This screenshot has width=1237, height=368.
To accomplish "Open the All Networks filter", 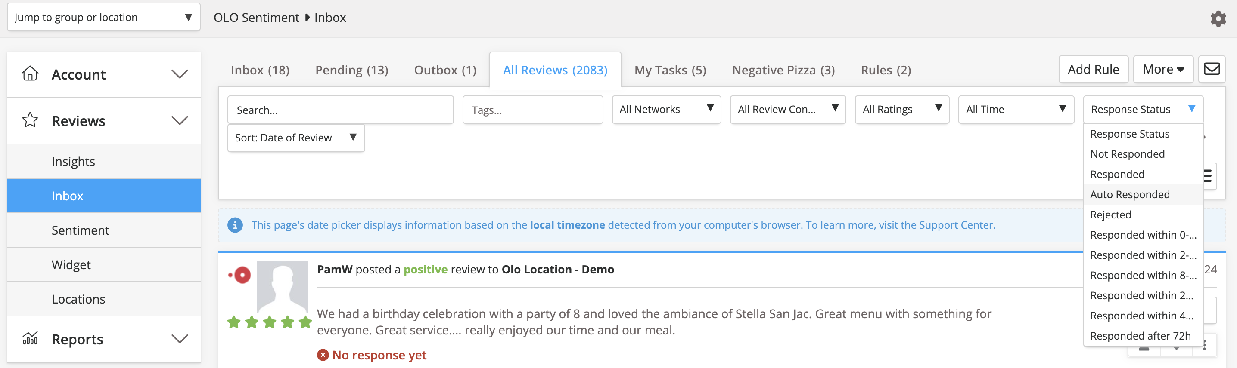I will click(x=666, y=110).
